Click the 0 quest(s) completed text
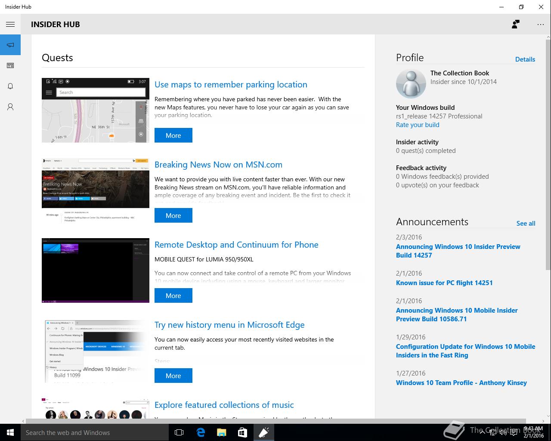 coord(426,151)
